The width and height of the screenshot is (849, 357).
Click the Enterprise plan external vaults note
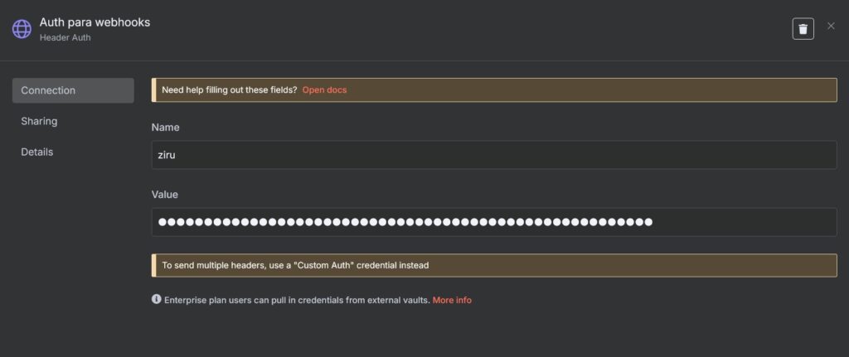pos(298,300)
